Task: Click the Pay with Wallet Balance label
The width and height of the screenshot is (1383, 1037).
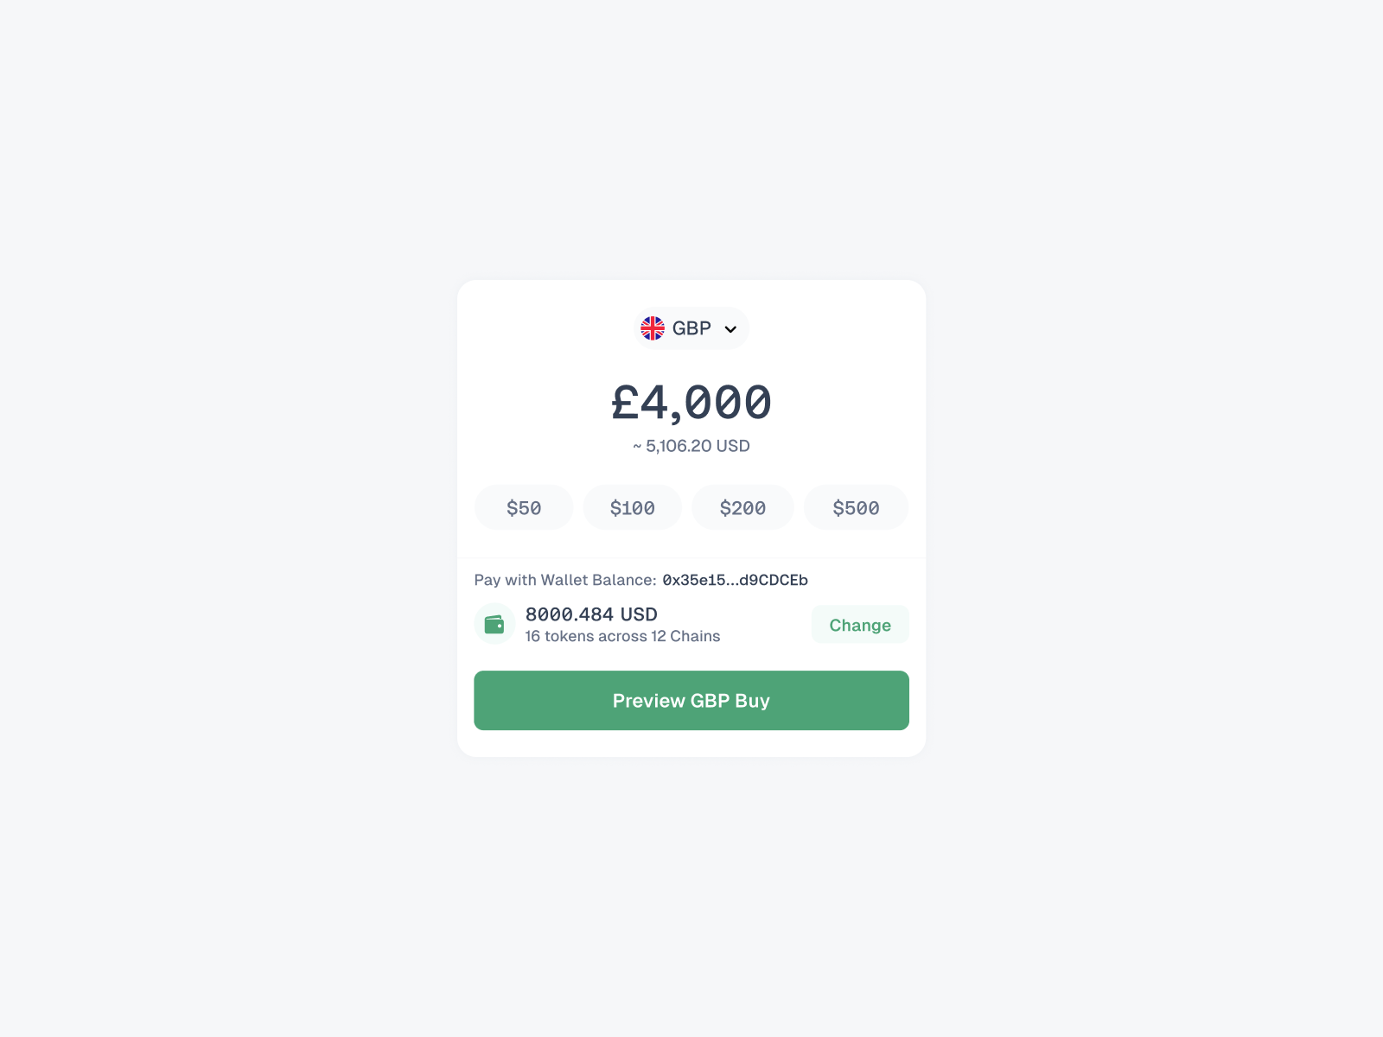Action: (564, 580)
